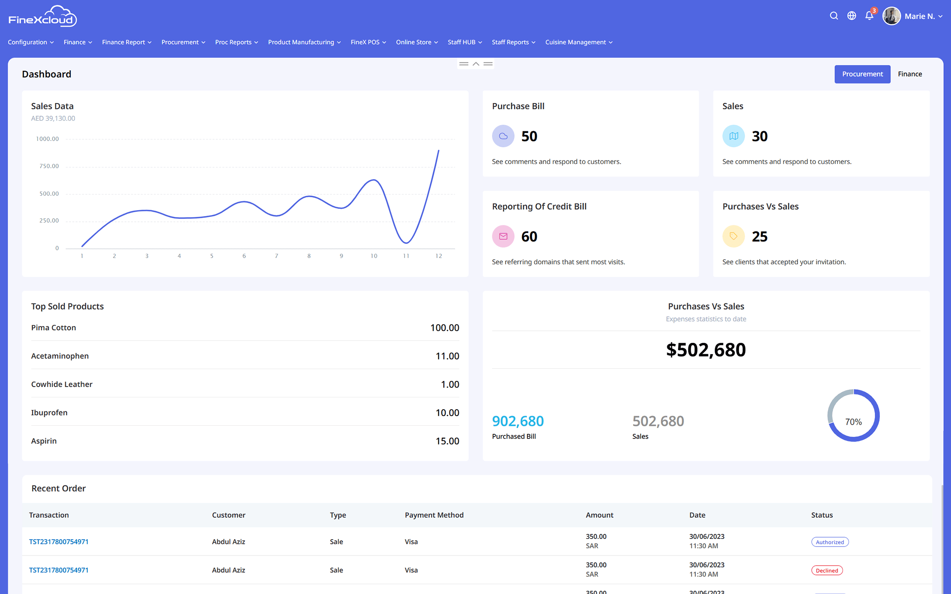The height and width of the screenshot is (594, 951).
Task: Open the globe language icon
Action: click(851, 16)
